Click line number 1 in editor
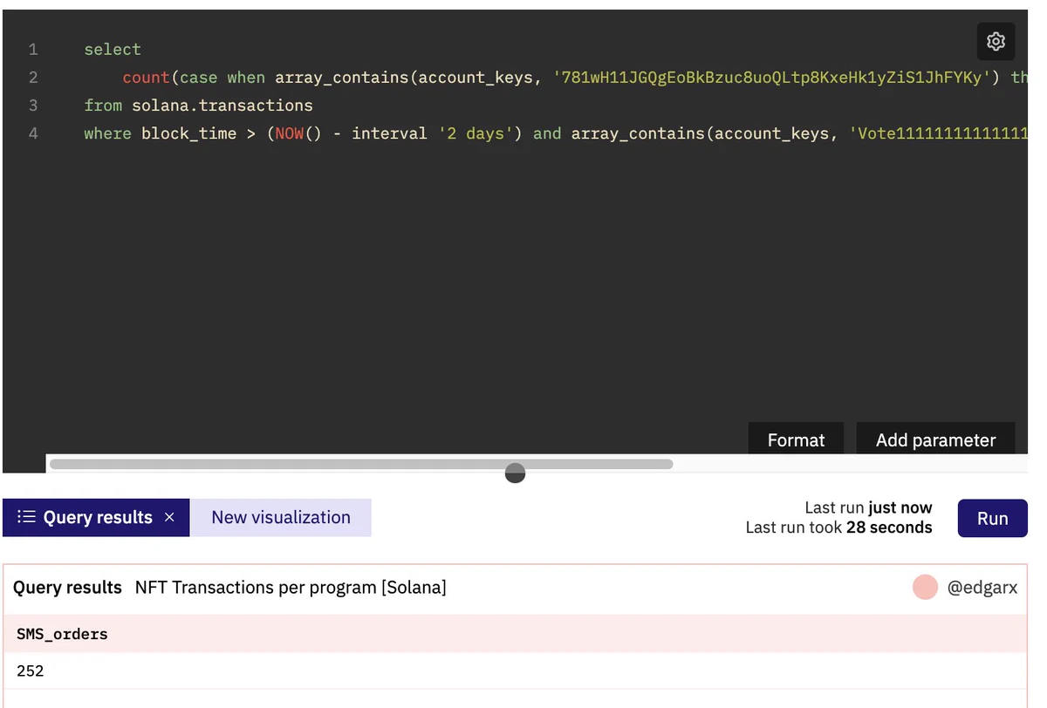Screen dimensions: 1047x708 click(33, 50)
